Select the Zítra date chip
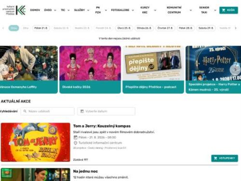Viewport: 241px width, 181px height. (x=26, y=28)
